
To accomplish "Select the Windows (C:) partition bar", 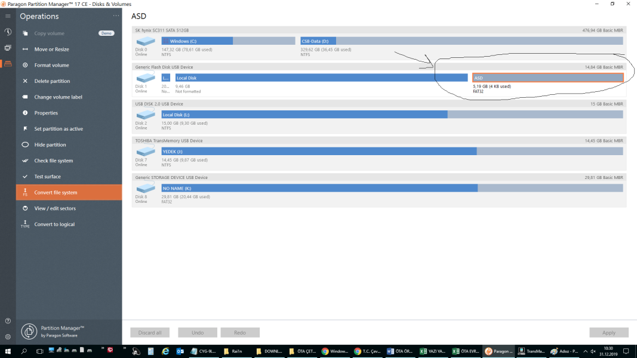I will pyautogui.click(x=197, y=41).
